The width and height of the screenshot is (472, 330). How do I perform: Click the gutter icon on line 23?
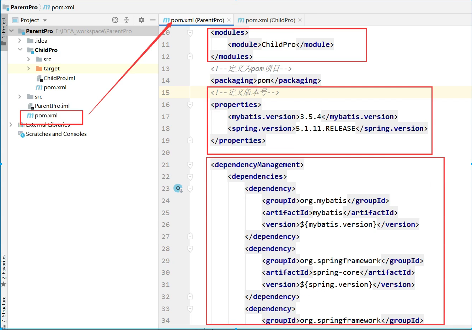tap(178, 188)
